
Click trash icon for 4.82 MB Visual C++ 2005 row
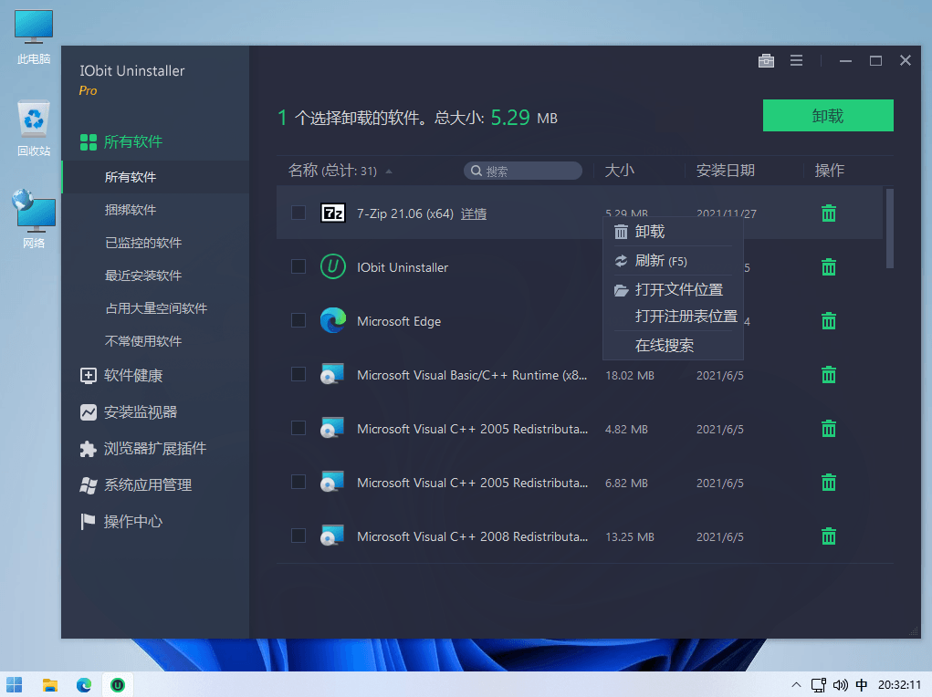pyautogui.click(x=829, y=429)
